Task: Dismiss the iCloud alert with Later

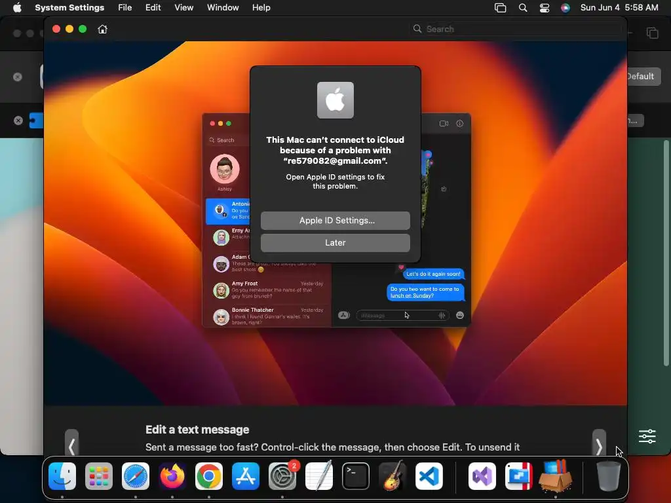Action: click(x=335, y=243)
